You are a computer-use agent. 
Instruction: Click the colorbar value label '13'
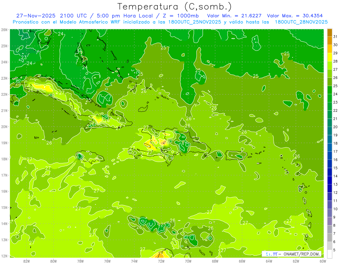335,184
